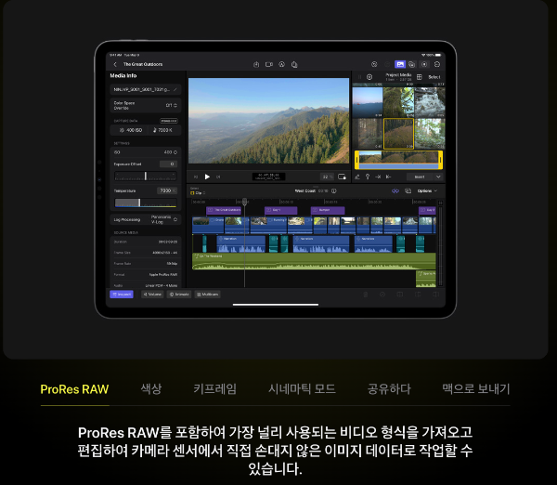The image size is (557, 485).
Task: Open the Clip selection dropdown above the timeline
Action: (198, 192)
